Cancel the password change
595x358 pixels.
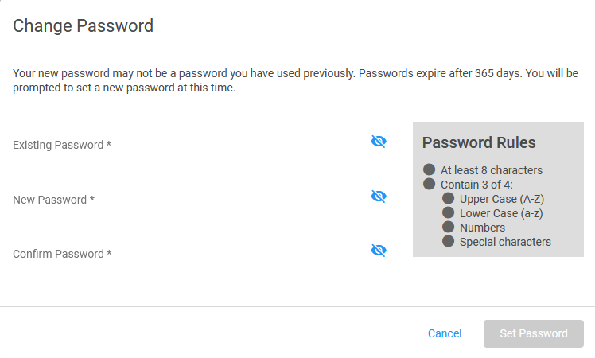[x=445, y=333]
